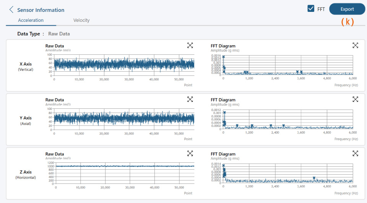367x203 pixels.
Task: Click the Raw Data data type value
Action: point(59,34)
